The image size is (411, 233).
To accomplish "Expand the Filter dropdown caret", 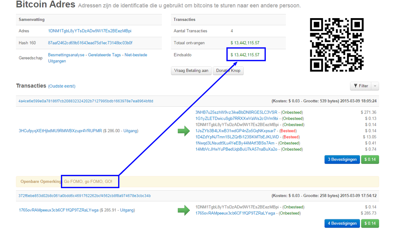I will pos(375,86).
